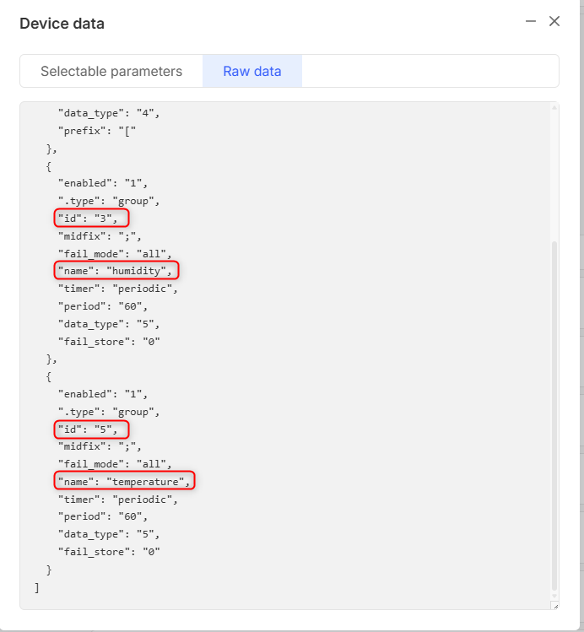The width and height of the screenshot is (584, 632).
Task: Click the final "fail_store": "0" line
Action: [108, 552]
